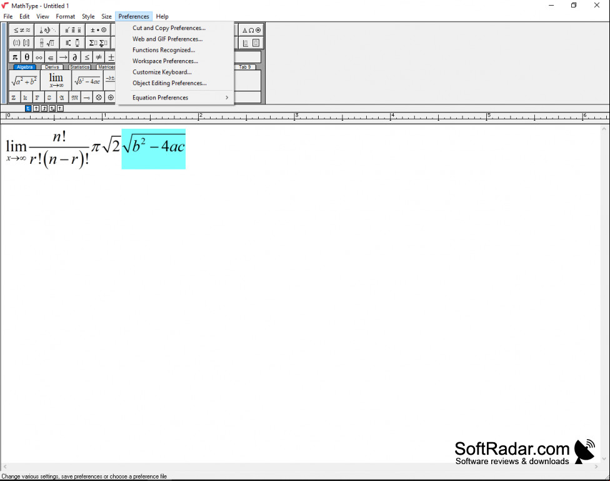Click the highlighted √(b²−4ac) in the equation
Screen dimensions: 610x481
pos(154,149)
